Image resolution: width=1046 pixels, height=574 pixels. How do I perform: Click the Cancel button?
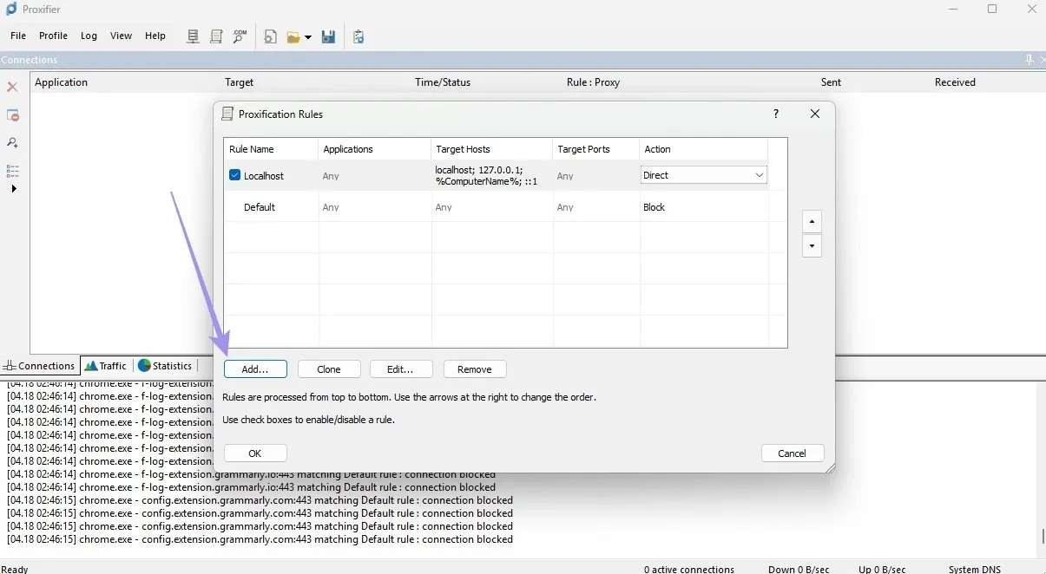pyautogui.click(x=793, y=453)
